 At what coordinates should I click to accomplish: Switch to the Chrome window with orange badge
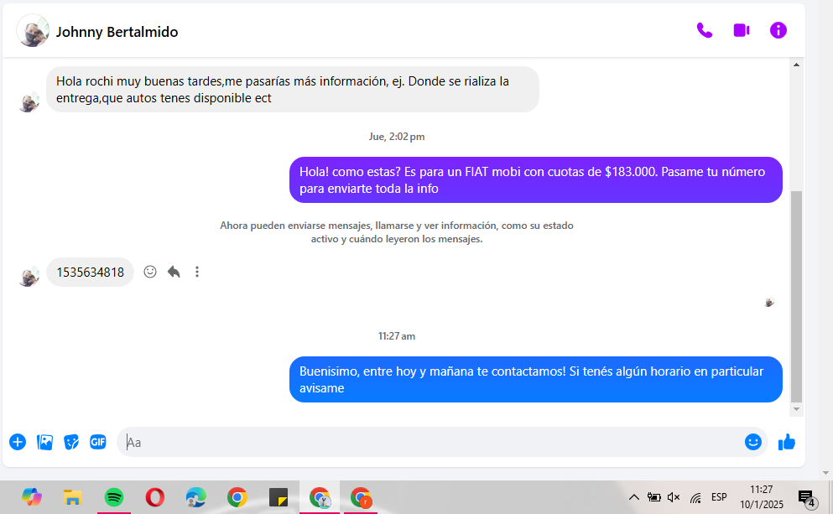(361, 497)
